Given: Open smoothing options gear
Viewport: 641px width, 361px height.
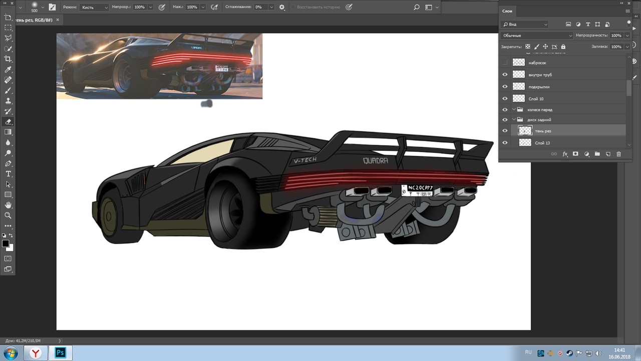Looking at the screenshot, I should click(x=282, y=7).
